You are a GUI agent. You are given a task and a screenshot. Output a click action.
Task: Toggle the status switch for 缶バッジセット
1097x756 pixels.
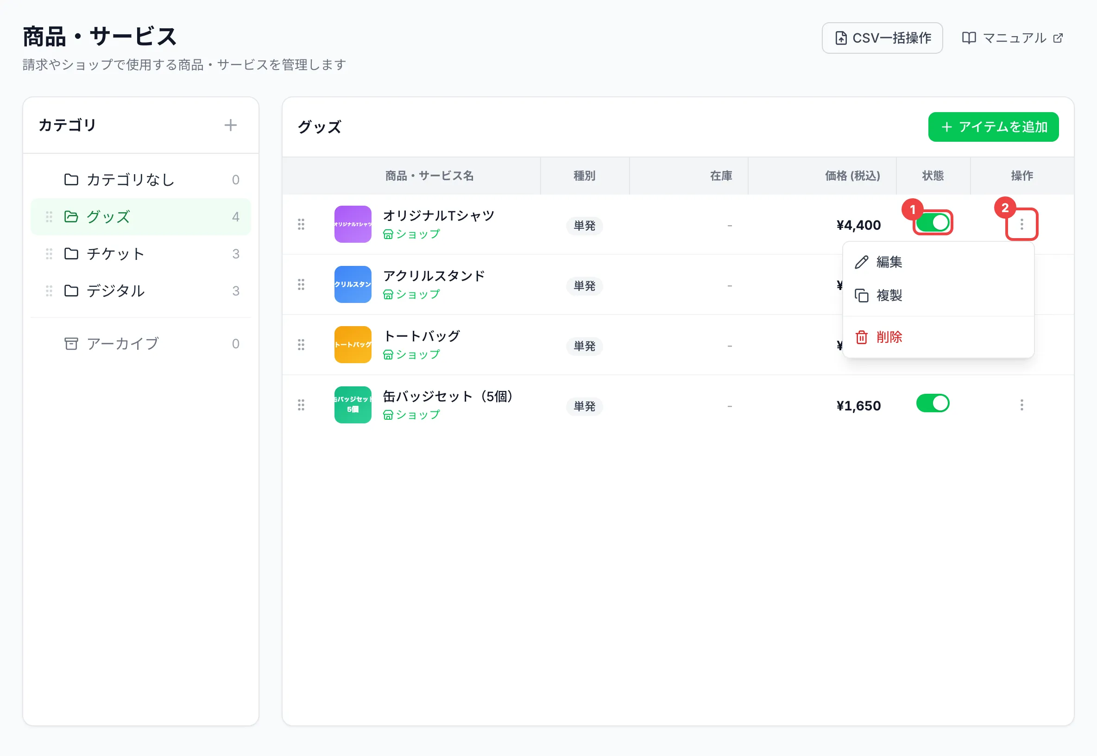click(x=933, y=403)
